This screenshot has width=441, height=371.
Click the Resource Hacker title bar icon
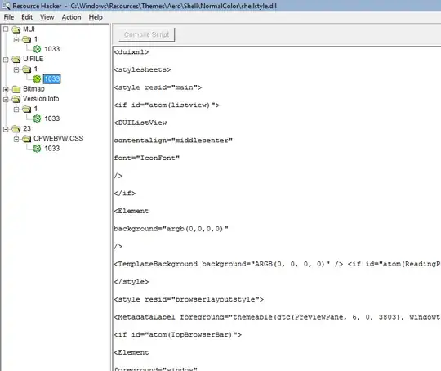[6, 6]
